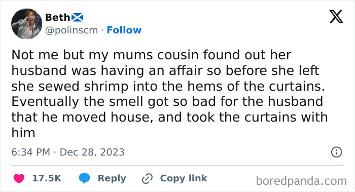
Task: Like the tweet with the pink heart
Action: pos(19,178)
